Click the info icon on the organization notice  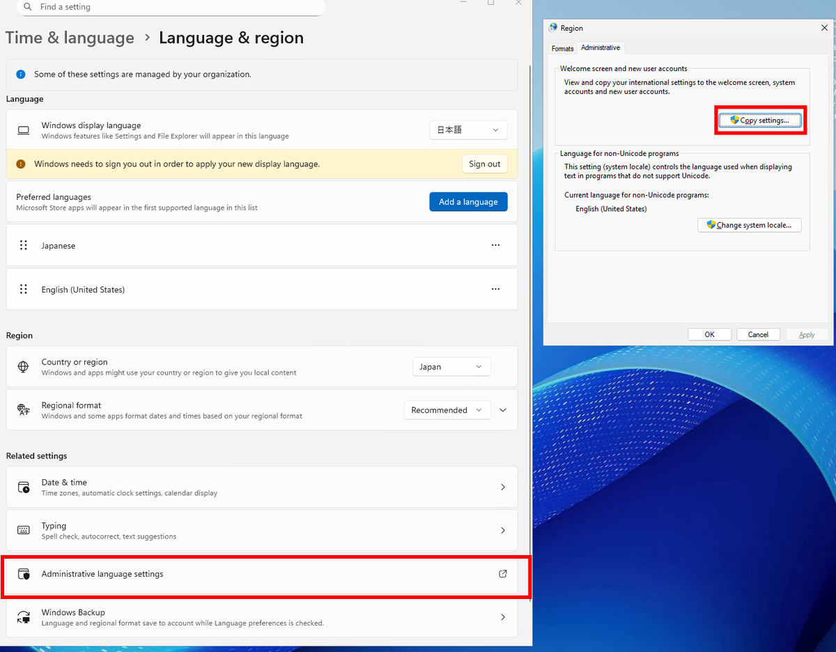coord(21,75)
